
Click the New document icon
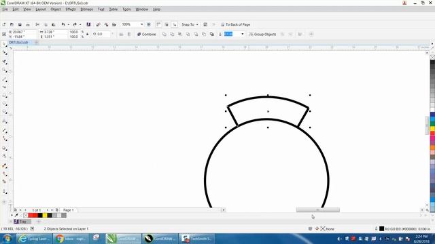(4, 24)
